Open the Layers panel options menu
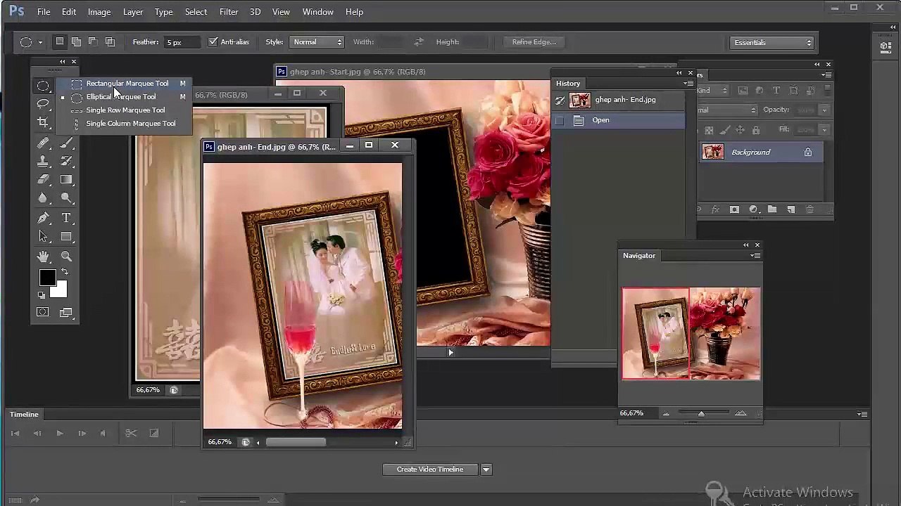901x506 pixels. tap(827, 75)
